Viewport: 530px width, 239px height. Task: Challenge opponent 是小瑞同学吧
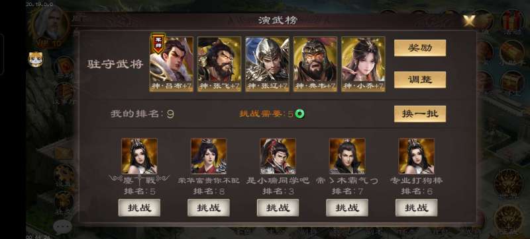click(278, 208)
